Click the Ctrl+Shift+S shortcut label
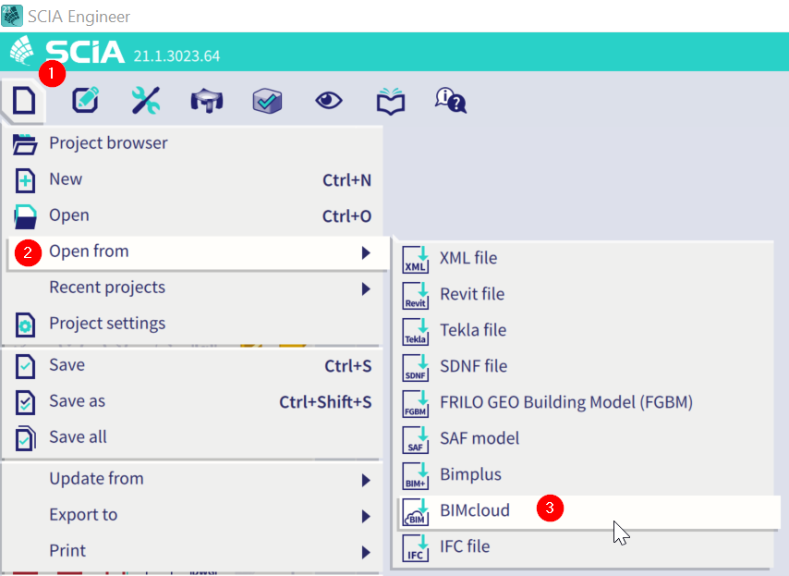Screen dimensions: 789x576 click(x=325, y=402)
